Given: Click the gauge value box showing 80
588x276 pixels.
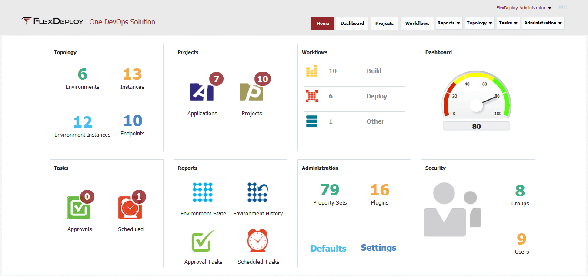Looking at the screenshot, I should click(x=476, y=126).
